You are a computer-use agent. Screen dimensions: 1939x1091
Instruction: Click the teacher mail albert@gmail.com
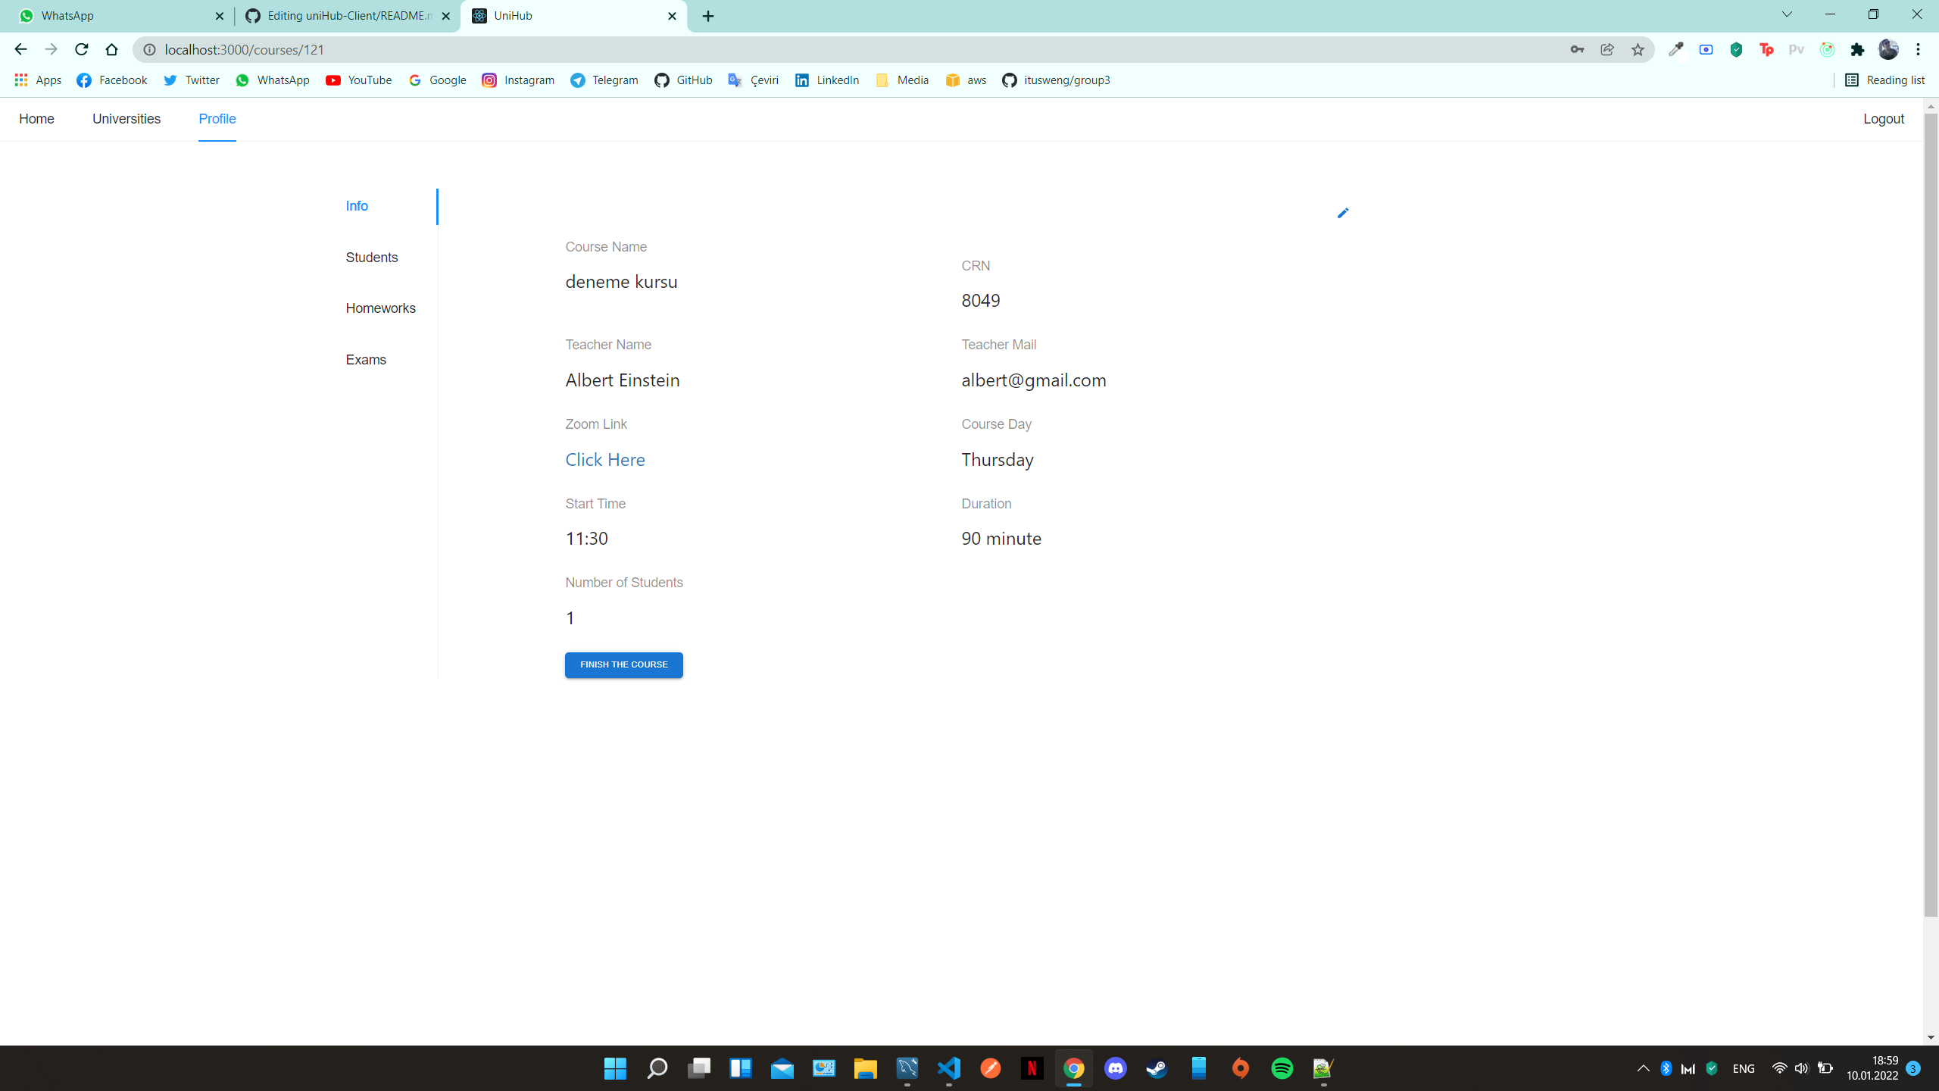pyautogui.click(x=1034, y=380)
